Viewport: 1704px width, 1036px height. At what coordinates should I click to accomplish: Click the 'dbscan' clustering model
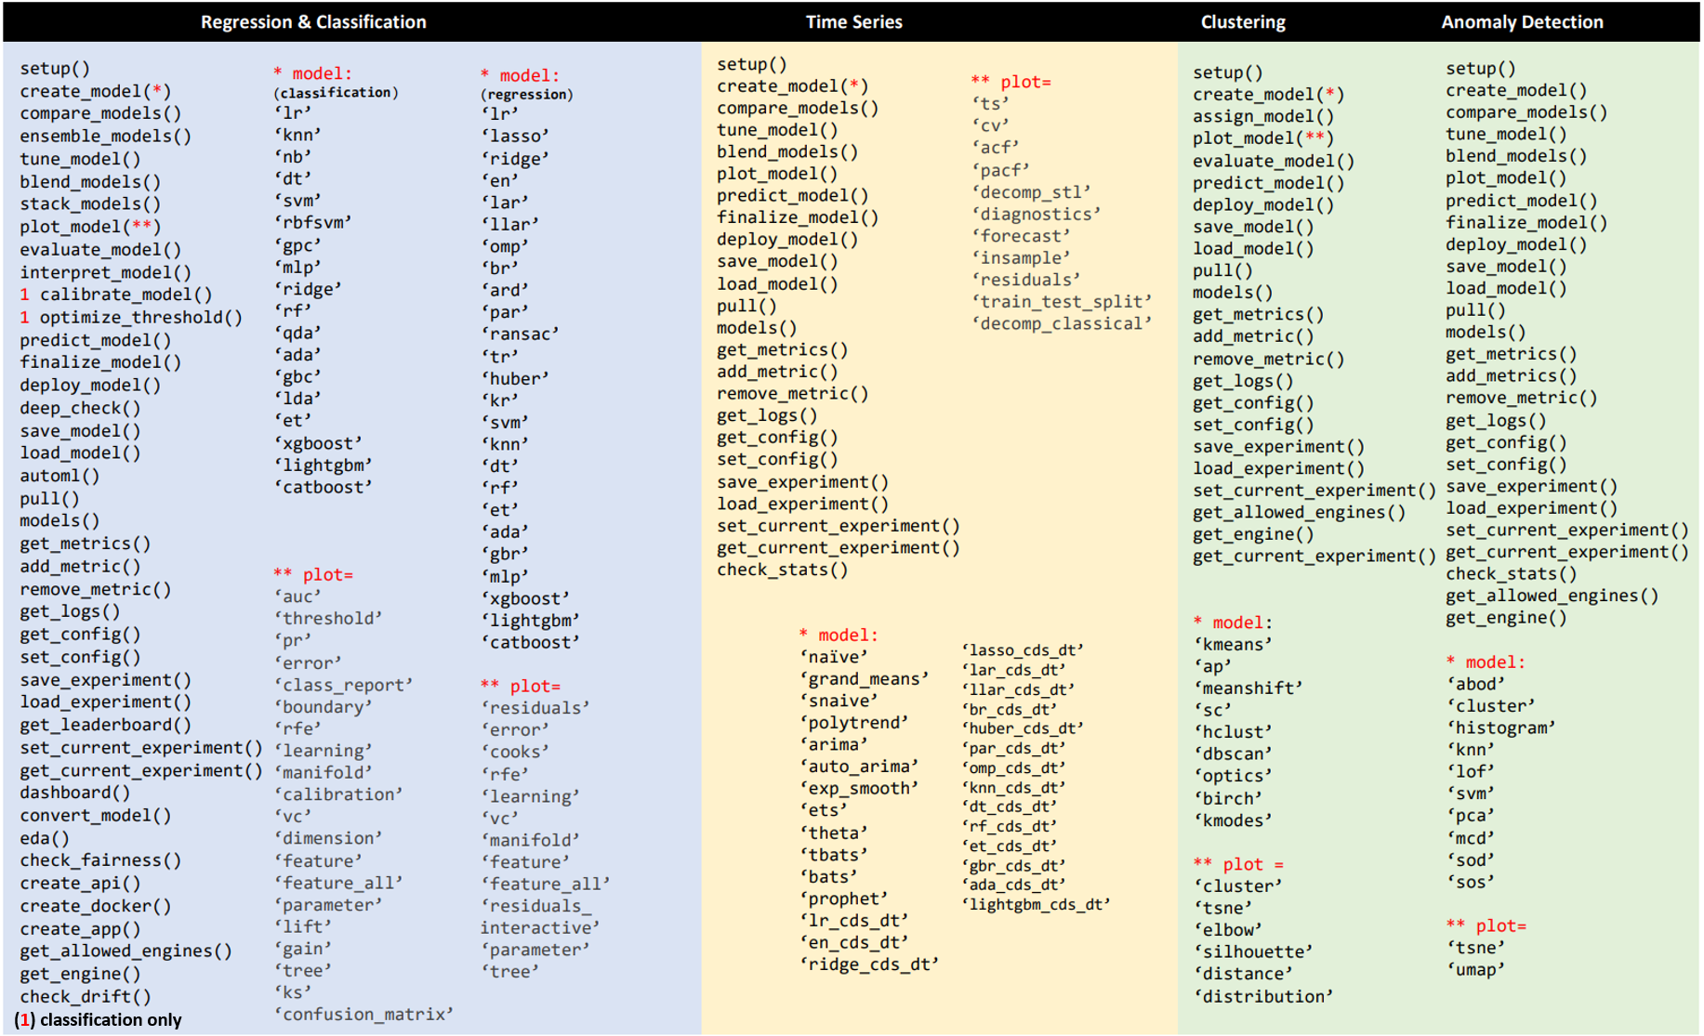pyautogui.click(x=1233, y=754)
